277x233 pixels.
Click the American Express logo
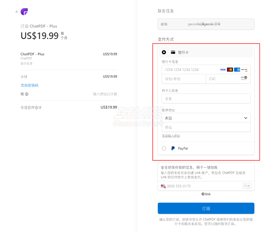point(237,70)
